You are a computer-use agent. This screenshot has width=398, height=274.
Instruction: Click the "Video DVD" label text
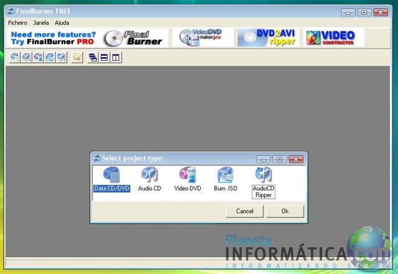[188, 188]
